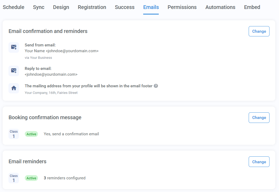The image size is (279, 192).
Task: Switch to the Design tab
Action: (x=61, y=7)
